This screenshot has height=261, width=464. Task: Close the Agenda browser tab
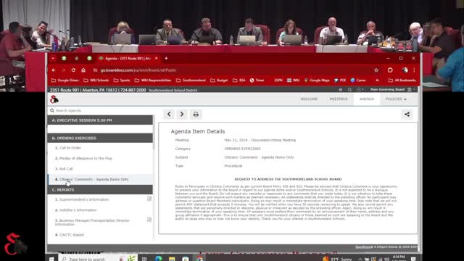pos(157,58)
